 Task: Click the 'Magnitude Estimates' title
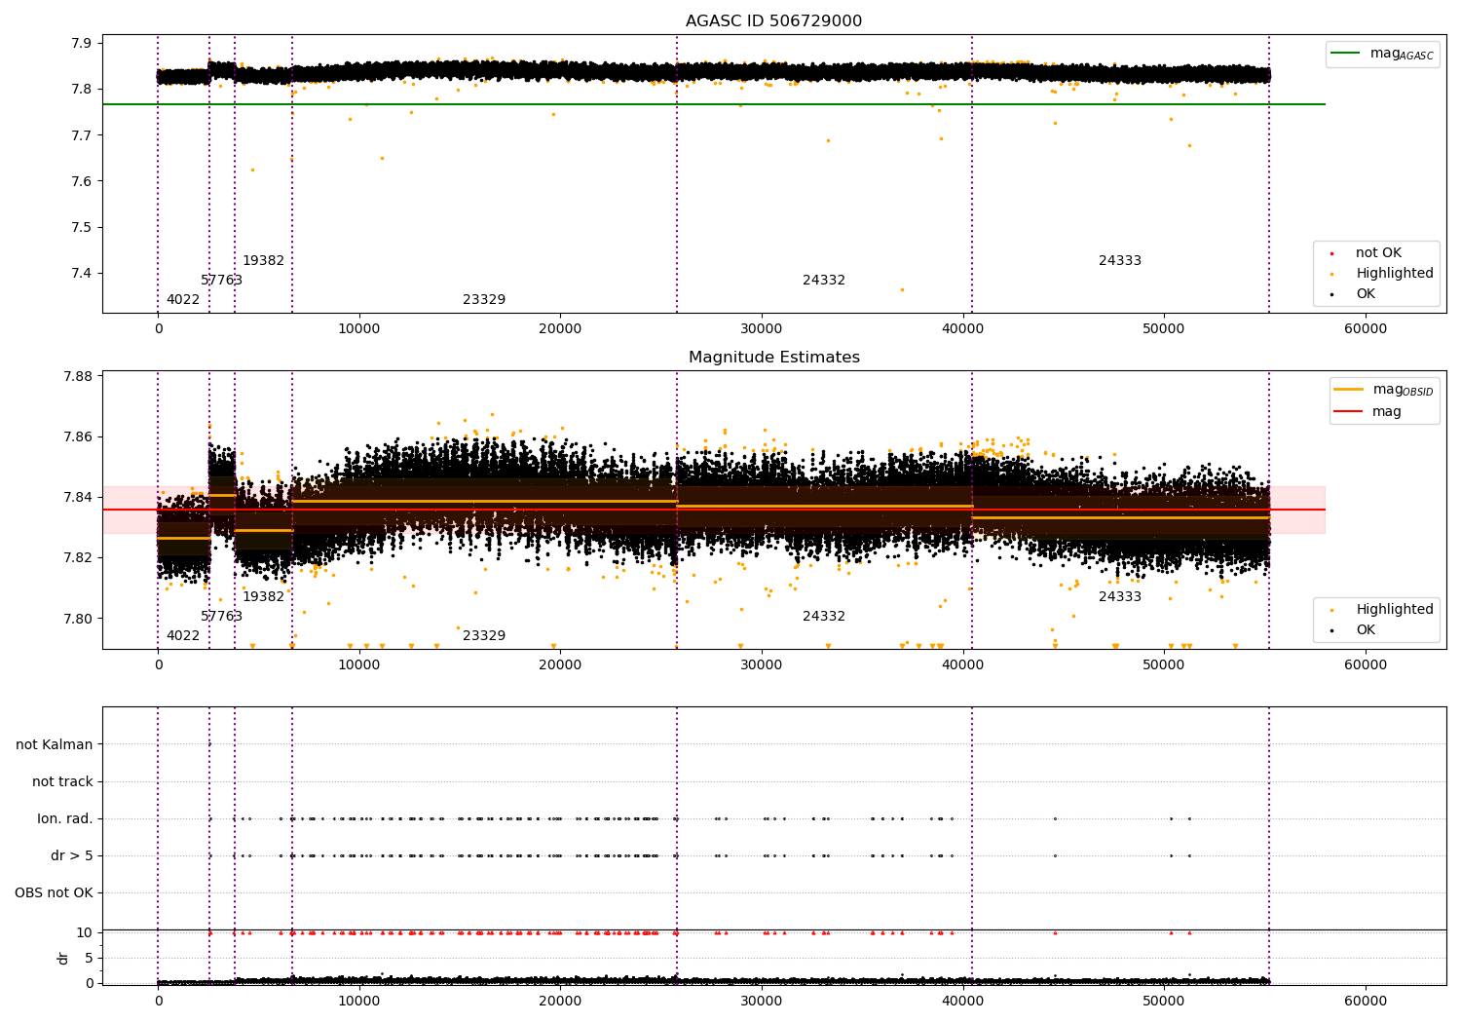coord(773,358)
